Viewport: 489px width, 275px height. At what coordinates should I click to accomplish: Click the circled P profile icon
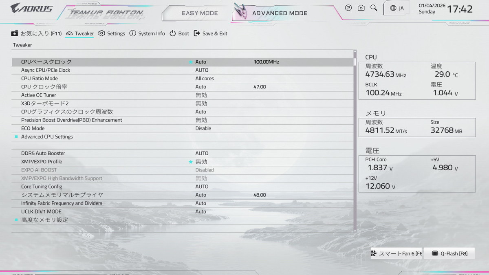pos(348,8)
